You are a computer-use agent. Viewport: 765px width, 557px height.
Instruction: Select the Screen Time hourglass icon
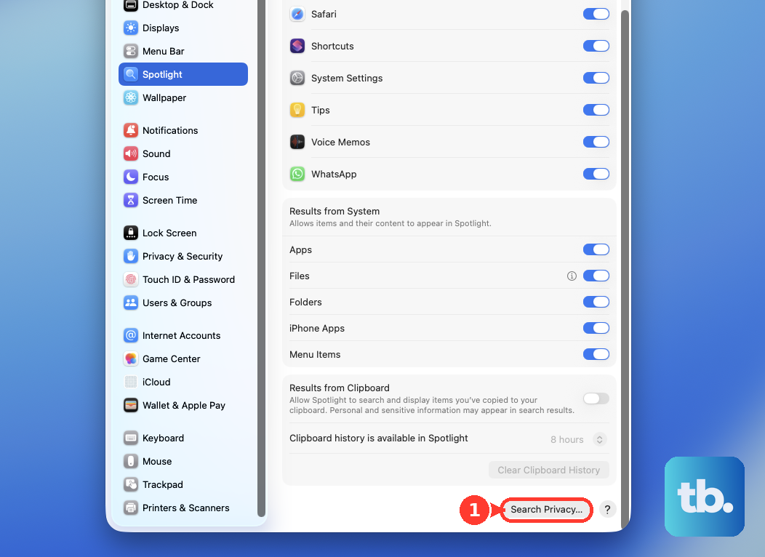pyautogui.click(x=131, y=200)
